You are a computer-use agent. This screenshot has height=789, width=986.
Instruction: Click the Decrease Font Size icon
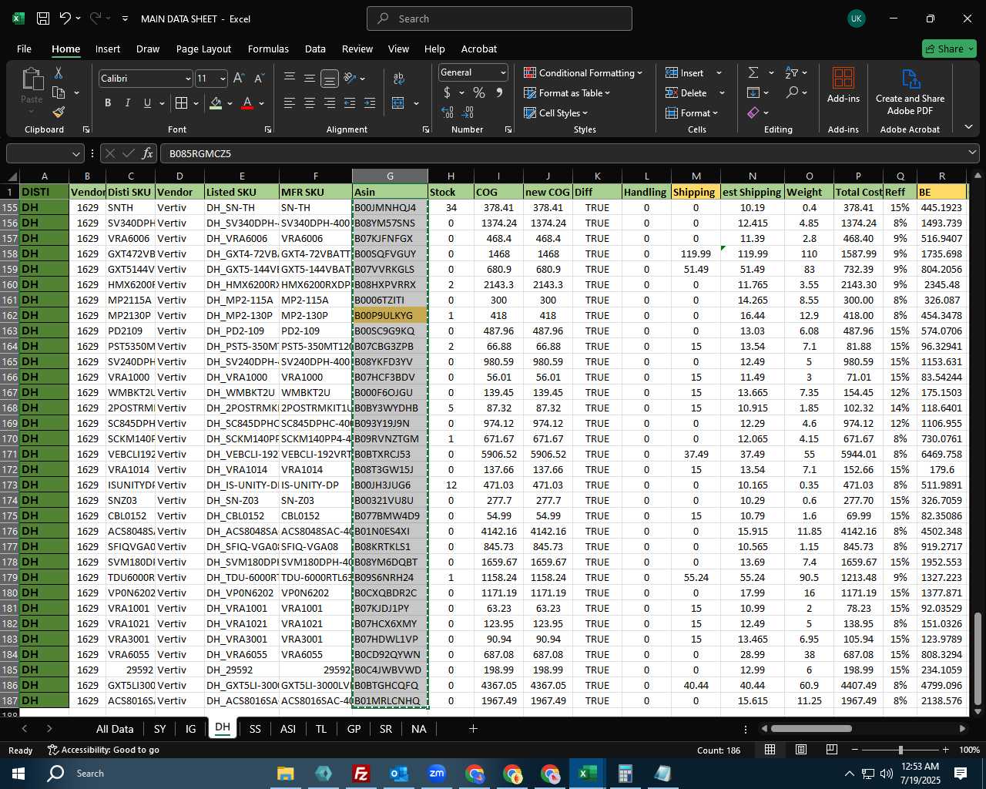(x=259, y=79)
